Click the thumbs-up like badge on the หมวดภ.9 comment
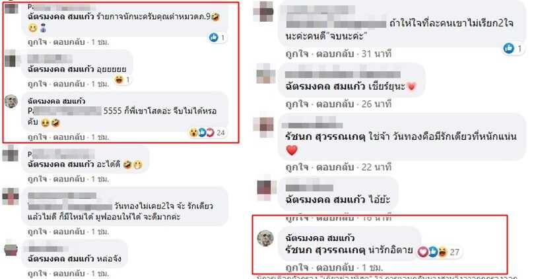538x279 pixels. (213, 38)
